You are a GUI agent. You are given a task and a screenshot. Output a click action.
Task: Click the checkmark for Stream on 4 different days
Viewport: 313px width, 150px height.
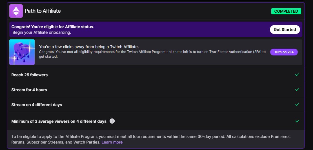[x=297, y=104]
